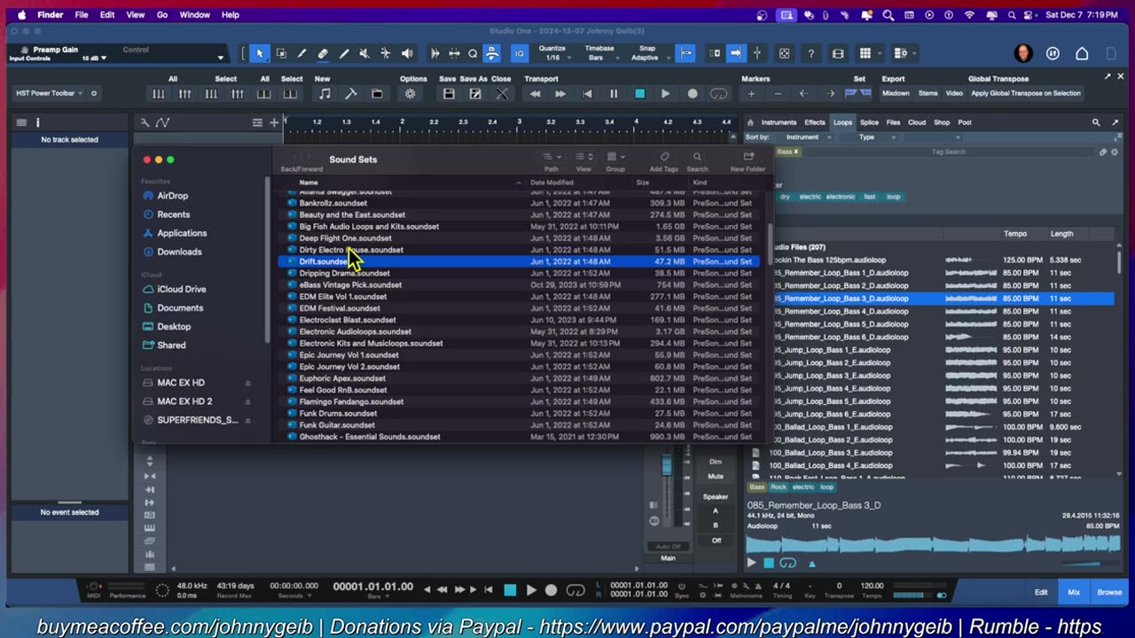Viewport: 1135px width, 638px height.
Task: Toggle the Mute button in mixer
Action: [716, 477]
